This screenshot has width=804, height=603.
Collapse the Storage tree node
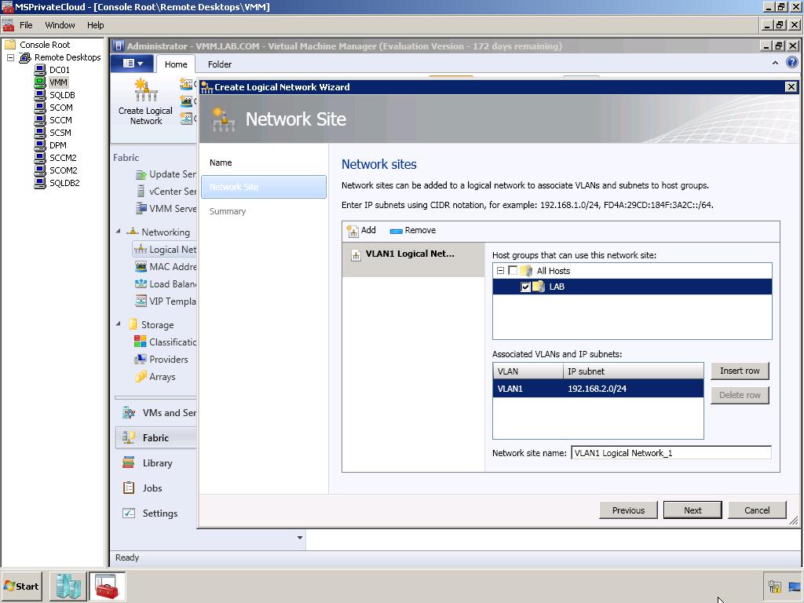click(119, 324)
